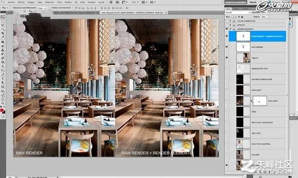Show the EDGES EXTRA TEXT layer
The height and width of the screenshot is (178, 298).
(x=227, y=69)
